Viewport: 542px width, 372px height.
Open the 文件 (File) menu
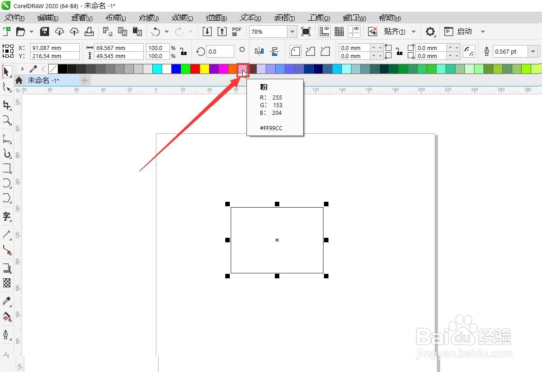[14, 18]
